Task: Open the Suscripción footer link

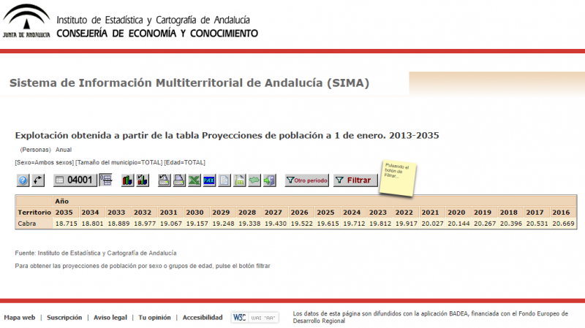Action: pos(66,318)
